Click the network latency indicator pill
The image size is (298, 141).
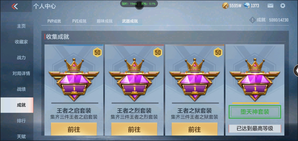[x=139, y=4]
